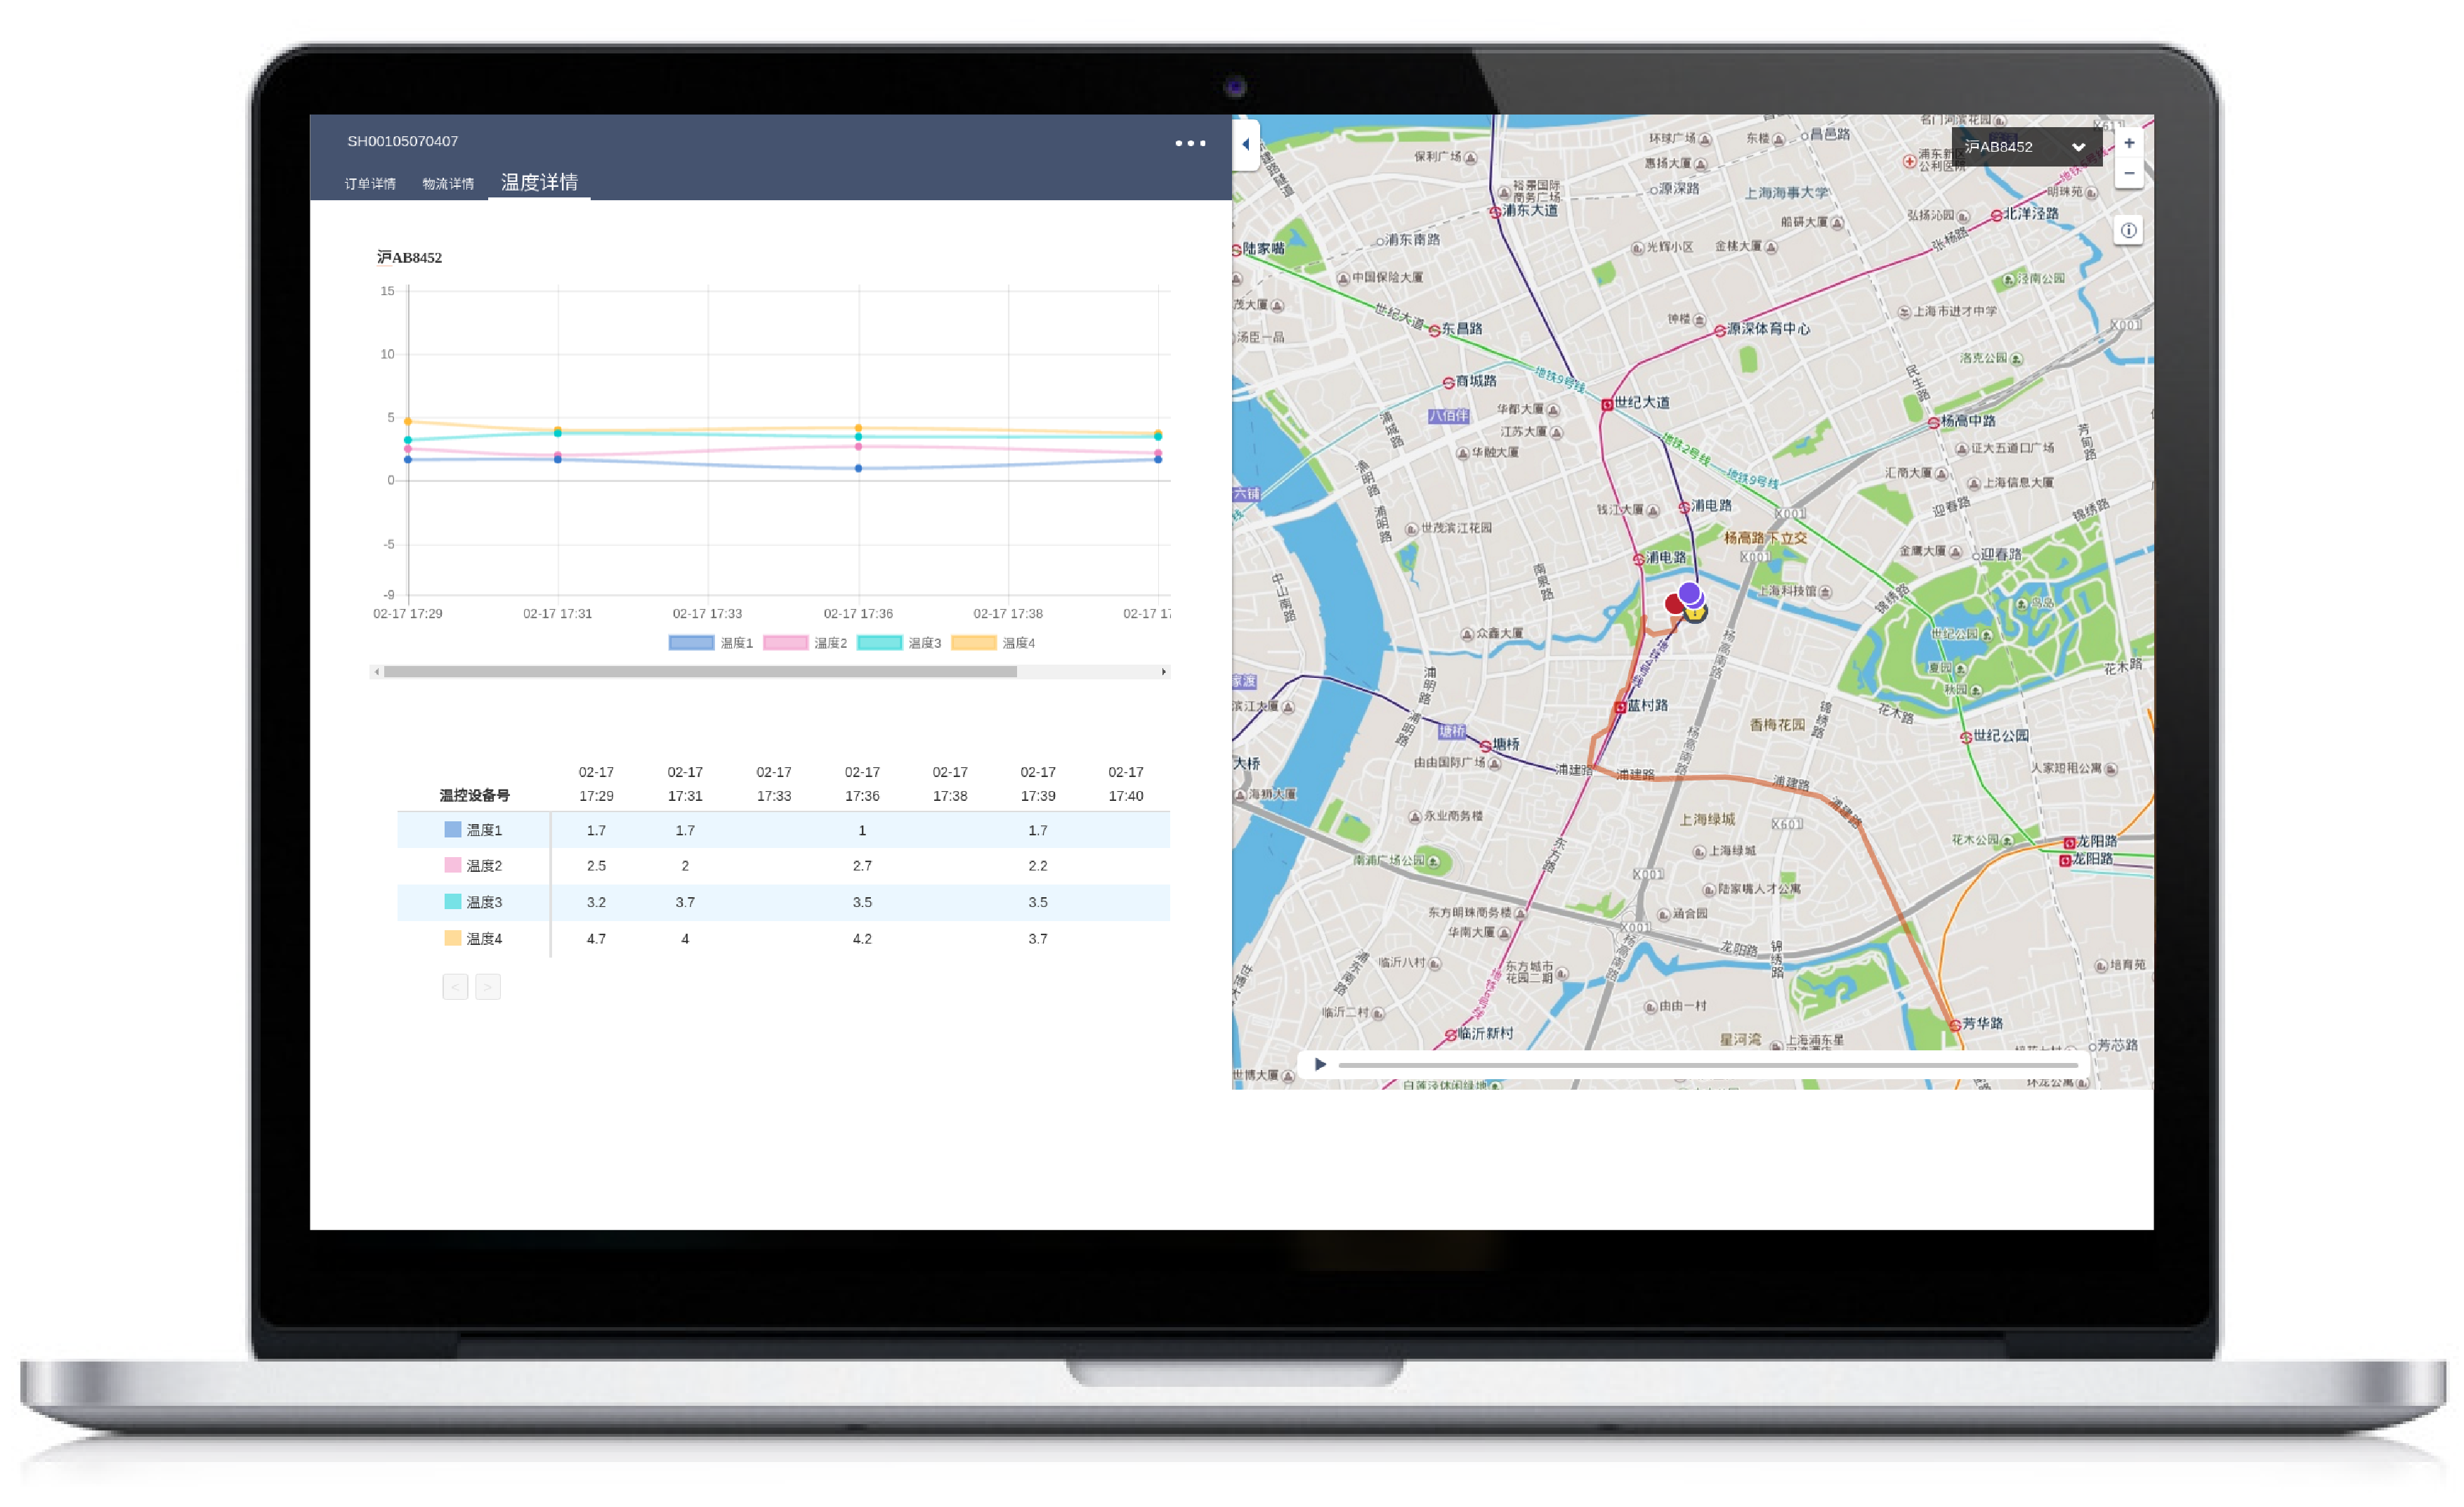Zoom out on the map
Screen dimensions: 2464x1507
pos(2128,173)
